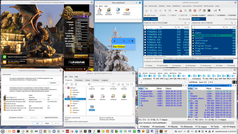The height and width of the screenshot is (134, 238).
Task: Select drive c button in Total Commander left panel
Action: (141, 76)
